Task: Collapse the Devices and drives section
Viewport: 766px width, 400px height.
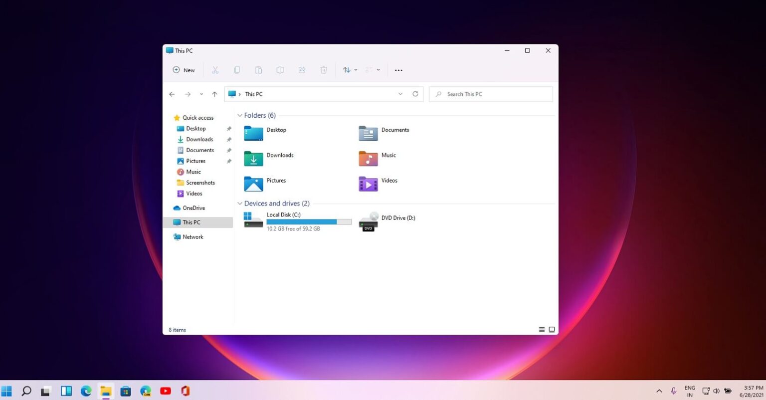Action: click(x=240, y=203)
